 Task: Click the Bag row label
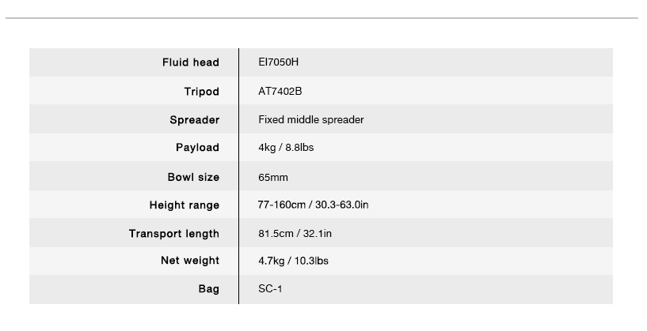point(208,289)
